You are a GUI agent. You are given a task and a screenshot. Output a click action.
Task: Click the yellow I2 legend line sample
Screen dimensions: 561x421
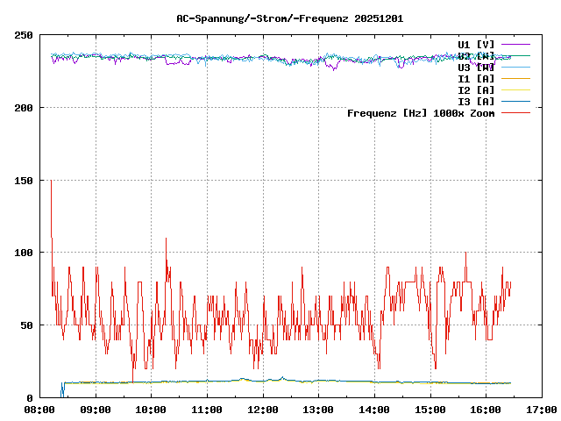coord(515,89)
